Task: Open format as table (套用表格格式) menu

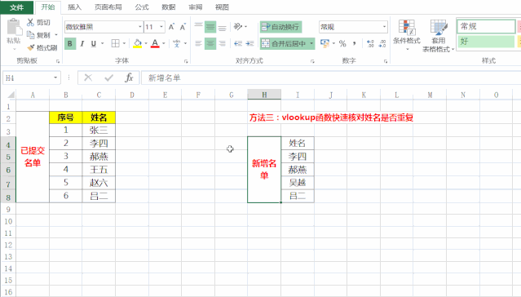Action: [439, 36]
